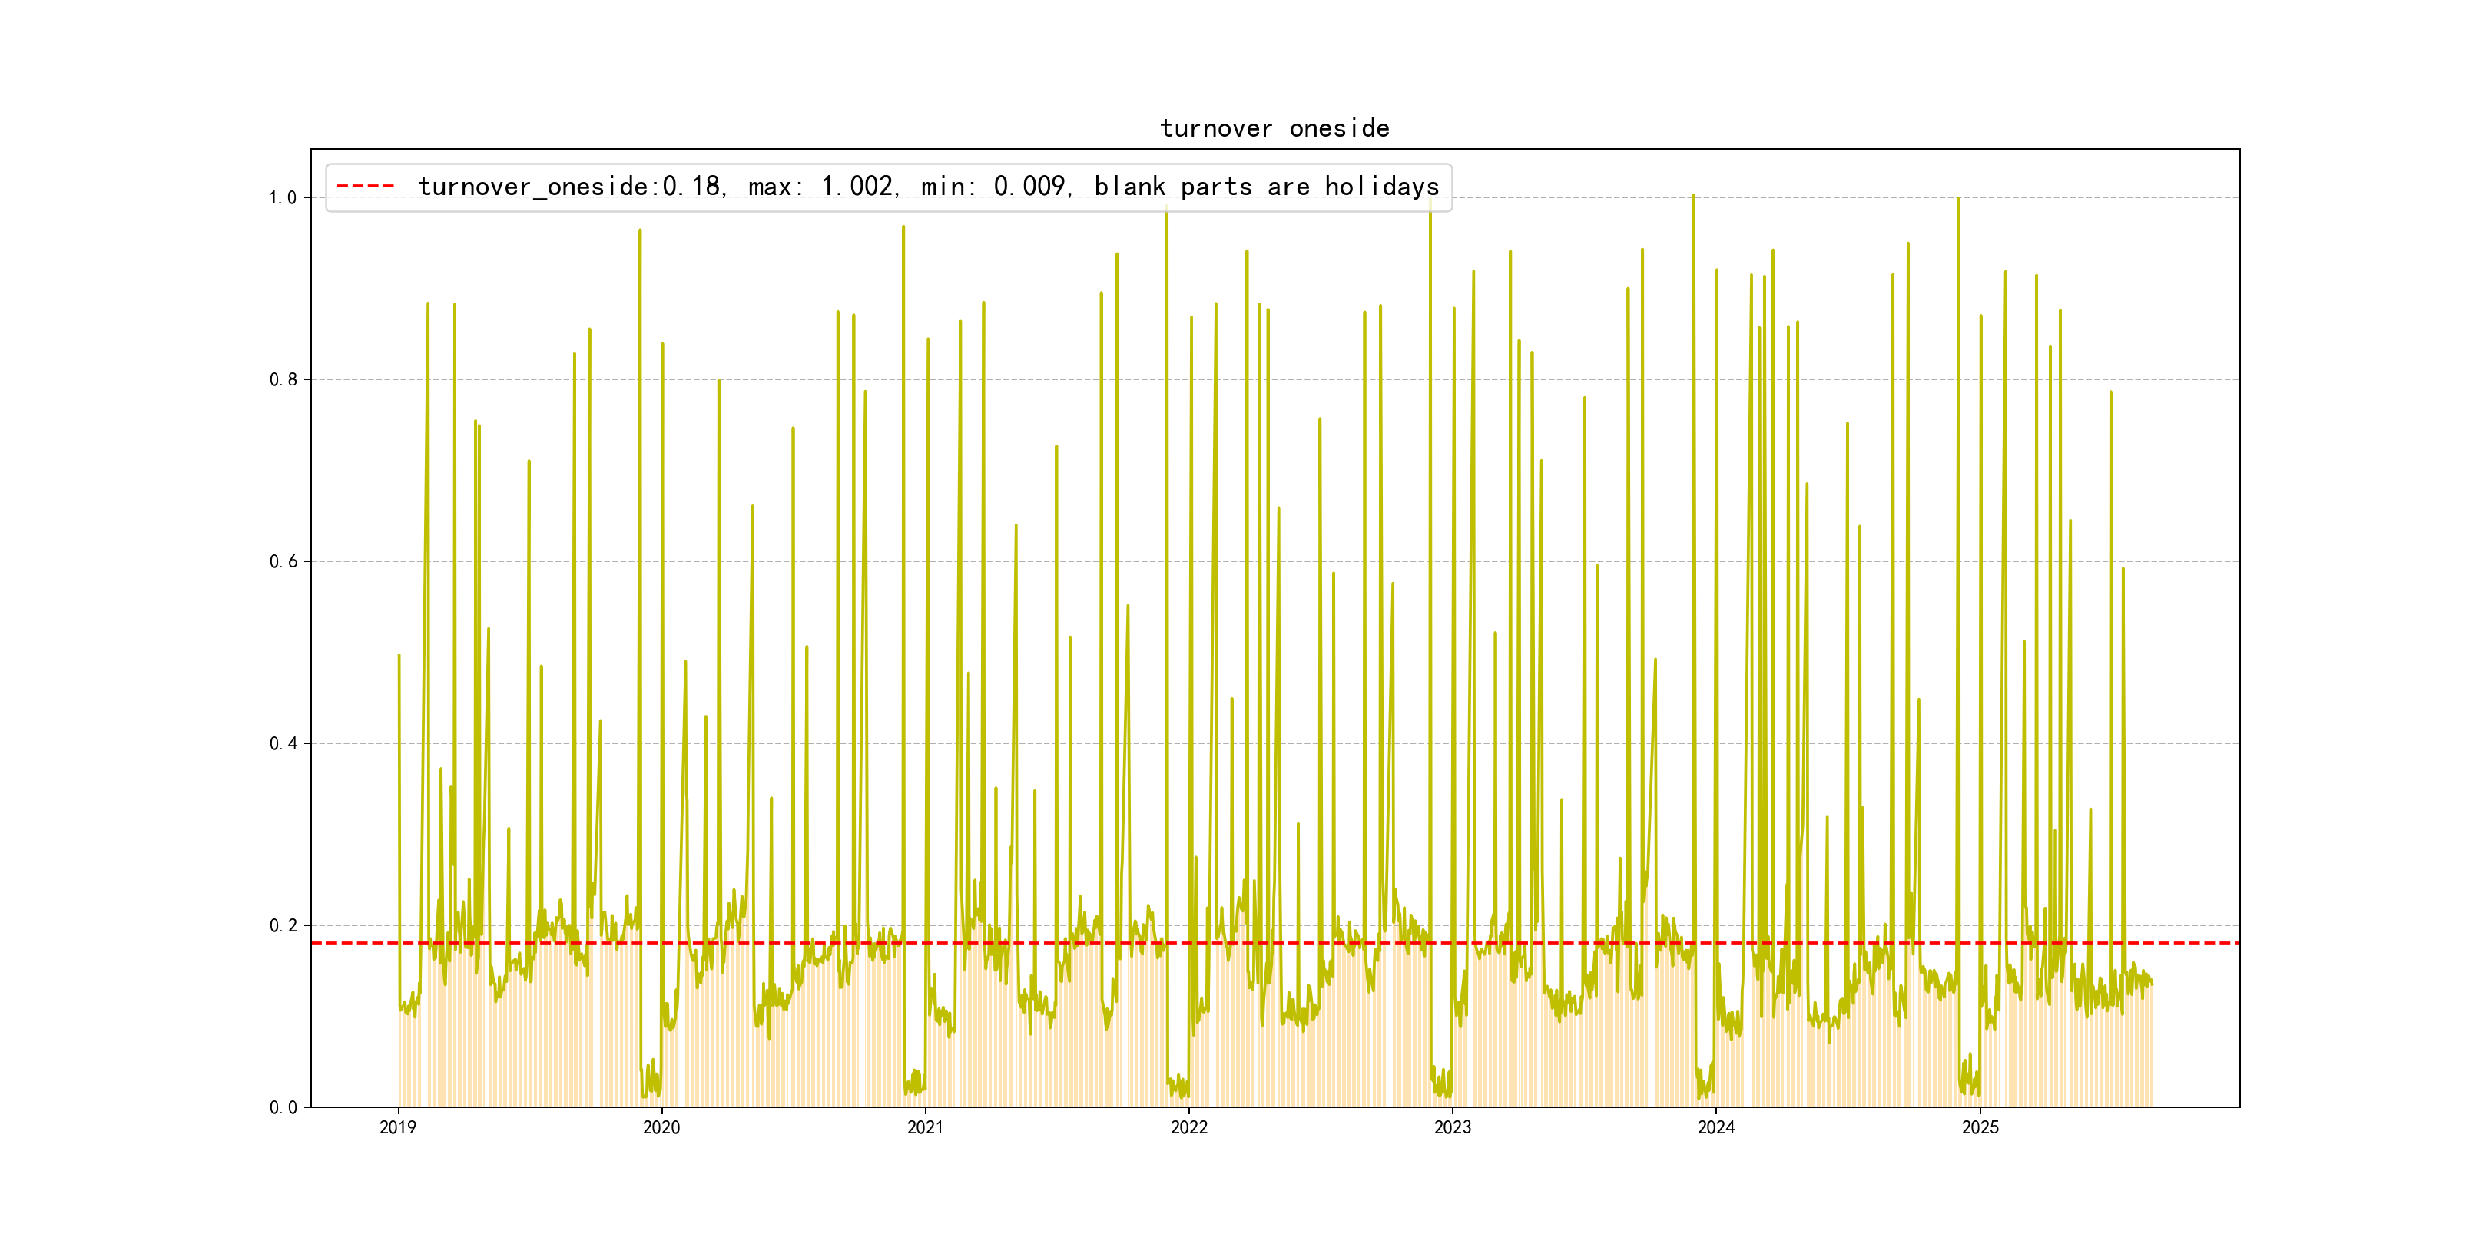This screenshot has width=2489, height=1244.
Task: Click the 2024 x-axis tick label
Action: [x=1716, y=1127]
